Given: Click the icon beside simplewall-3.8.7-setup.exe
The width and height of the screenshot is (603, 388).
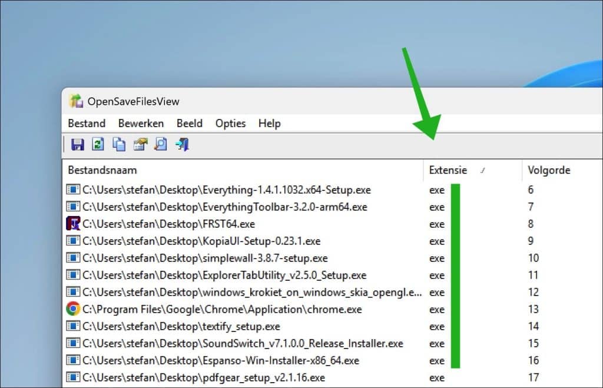Looking at the screenshot, I should [x=73, y=258].
